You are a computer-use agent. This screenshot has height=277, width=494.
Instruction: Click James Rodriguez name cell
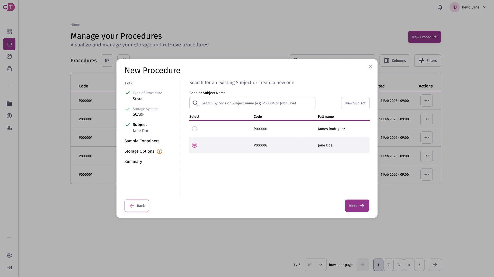(x=331, y=129)
